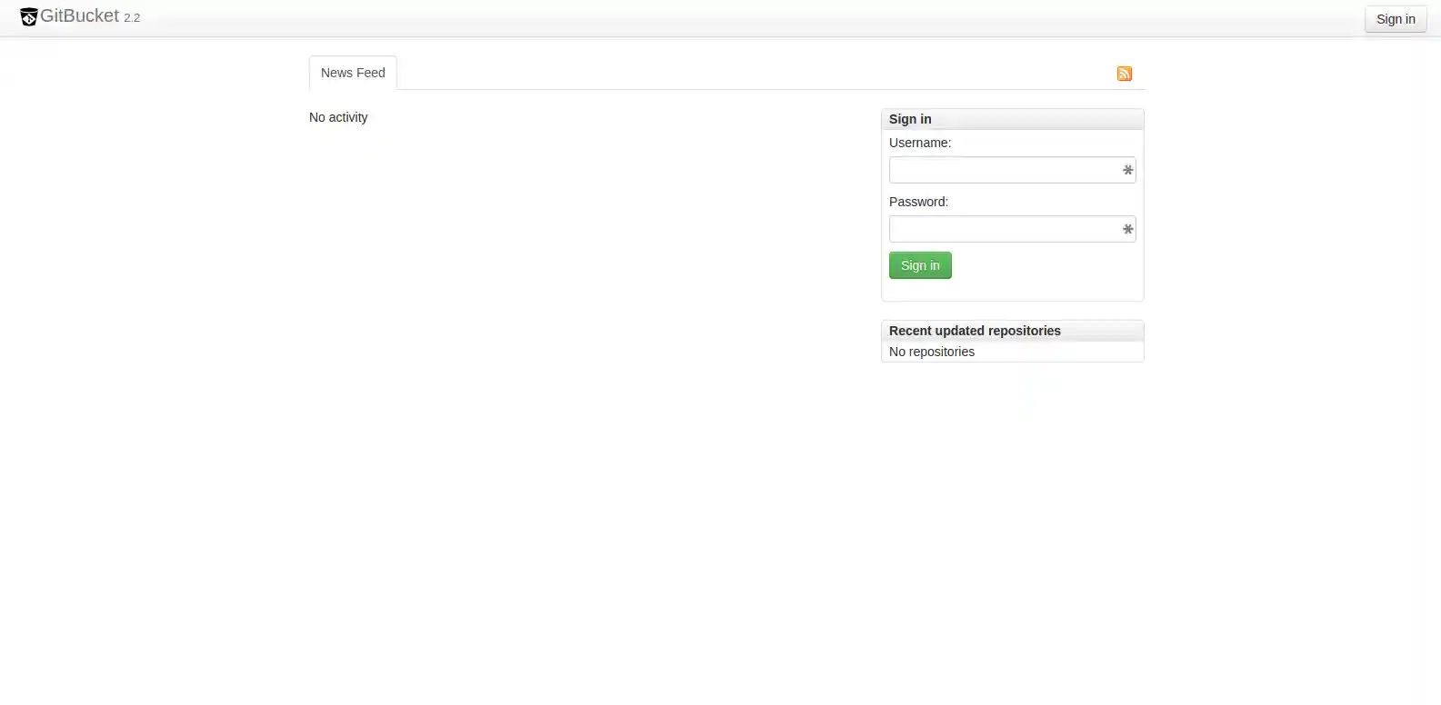This screenshot has height=705, width=1441.
Task: Go to GitBucket home via title text
Action: point(80,15)
